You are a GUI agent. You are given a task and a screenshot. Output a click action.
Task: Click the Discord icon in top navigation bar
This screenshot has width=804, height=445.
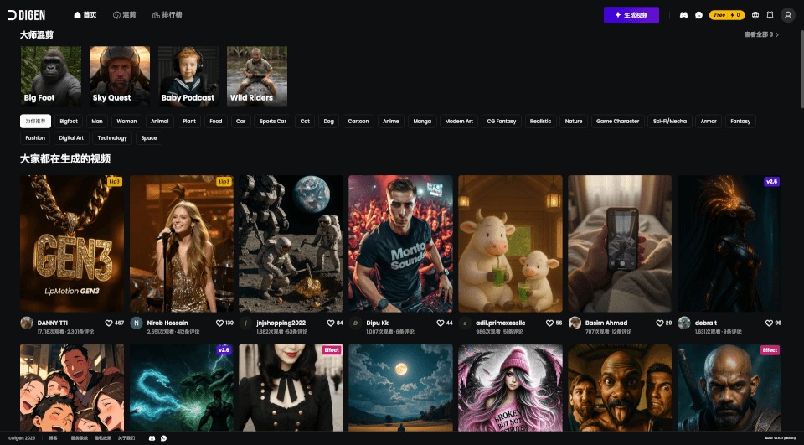click(x=684, y=15)
